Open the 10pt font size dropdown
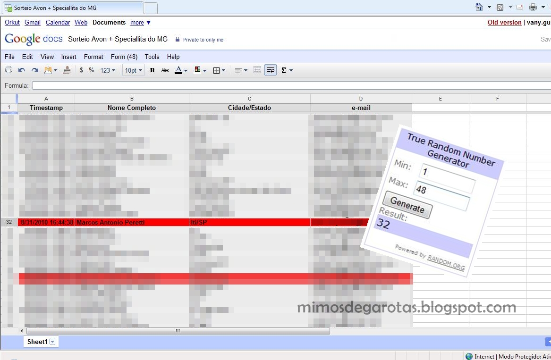551x360 pixels. [134, 70]
